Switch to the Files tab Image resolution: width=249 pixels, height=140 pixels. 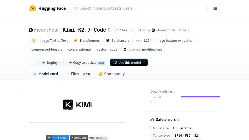coord(78,74)
